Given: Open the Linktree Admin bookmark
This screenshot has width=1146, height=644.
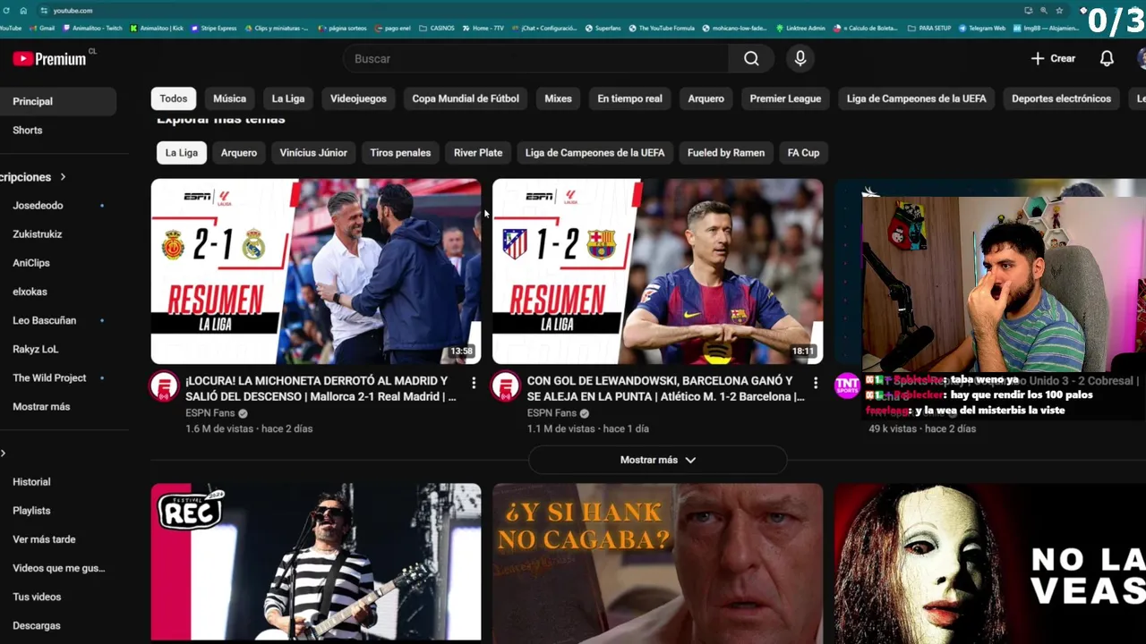Looking at the screenshot, I should [800, 28].
